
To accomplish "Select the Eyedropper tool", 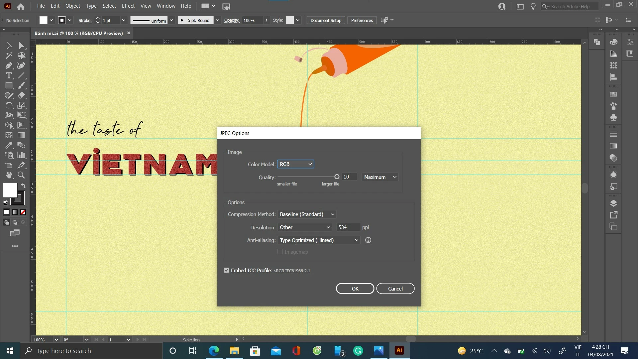I will [9, 145].
